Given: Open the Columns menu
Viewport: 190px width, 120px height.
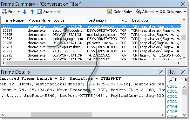Looking at the screenshot, I should point(171,12).
